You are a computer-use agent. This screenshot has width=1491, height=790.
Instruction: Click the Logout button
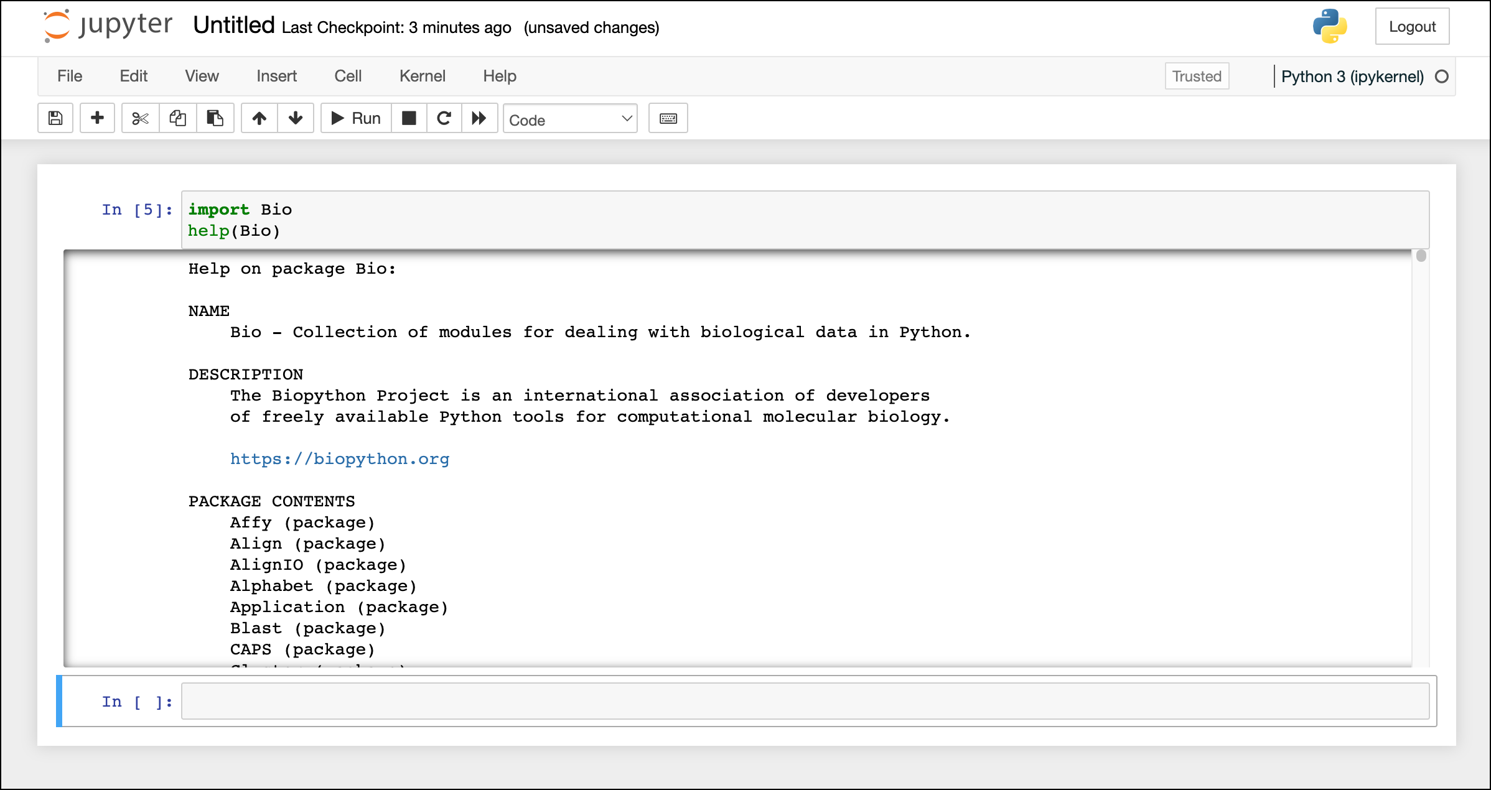[x=1411, y=27]
